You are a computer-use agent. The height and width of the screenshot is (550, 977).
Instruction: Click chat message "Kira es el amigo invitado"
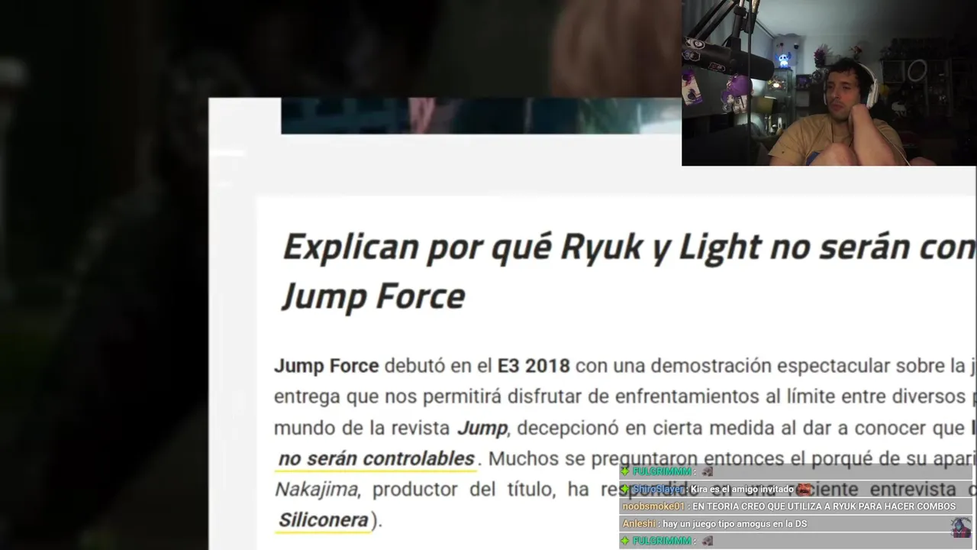(742, 489)
